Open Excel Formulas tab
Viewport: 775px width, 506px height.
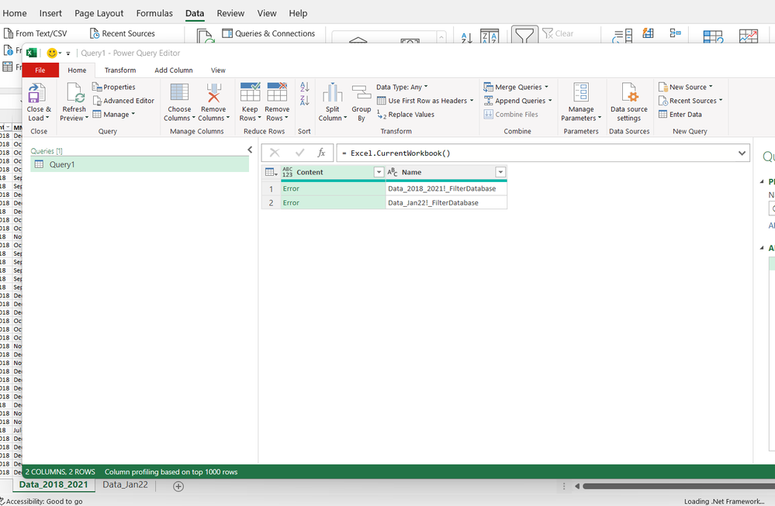(154, 13)
